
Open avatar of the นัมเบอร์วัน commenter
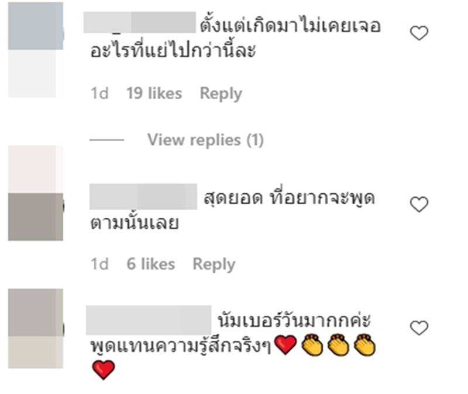(36, 329)
